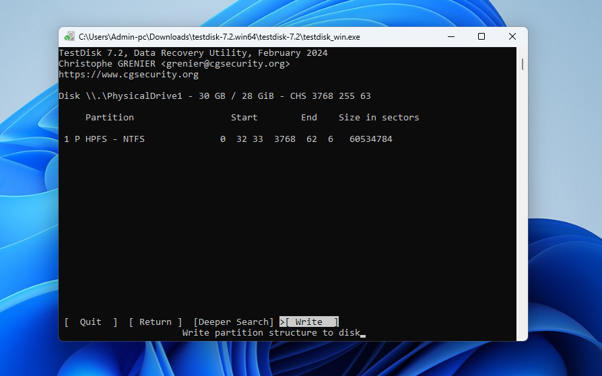602x376 pixels.
Task: Close the TestDisk console window
Action: 512,36
